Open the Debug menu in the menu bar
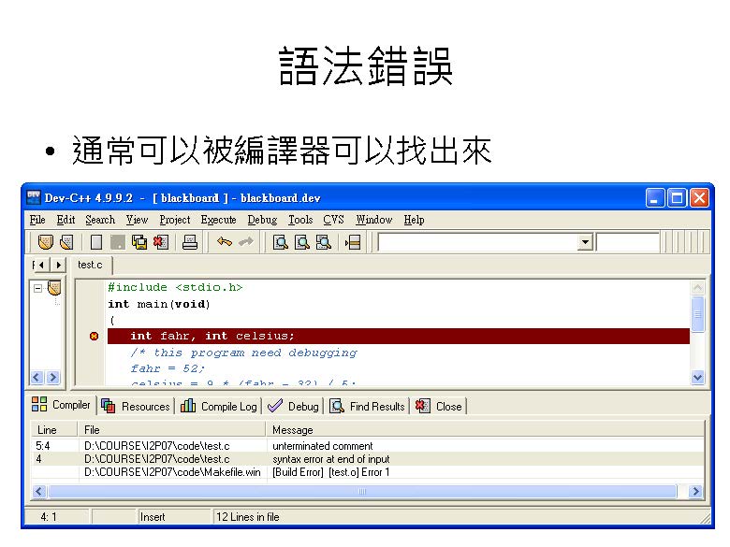The image size is (730, 547). [x=262, y=220]
